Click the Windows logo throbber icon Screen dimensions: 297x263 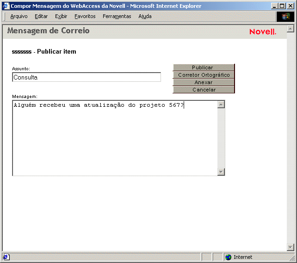[x=285, y=17]
